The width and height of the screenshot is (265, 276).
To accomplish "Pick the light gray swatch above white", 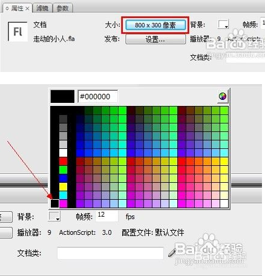I will 63,144.
